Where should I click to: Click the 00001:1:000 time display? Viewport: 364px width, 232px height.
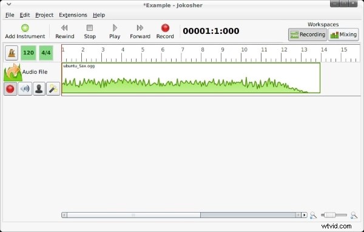pyautogui.click(x=211, y=31)
